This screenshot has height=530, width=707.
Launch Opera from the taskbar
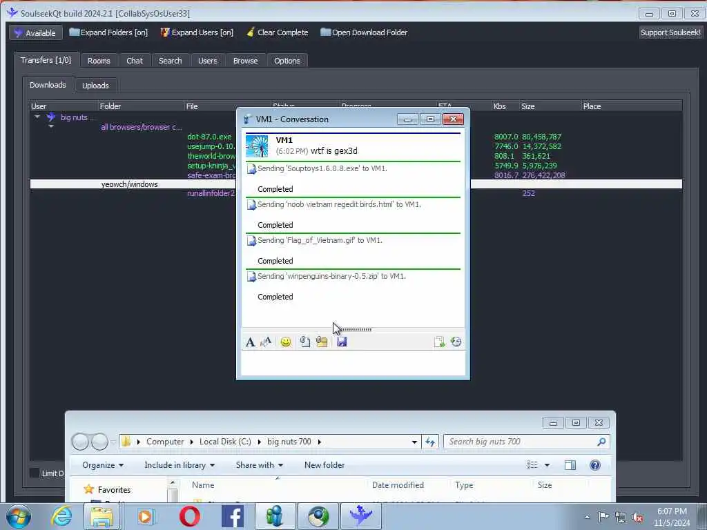pyautogui.click(x=189, y=516)
